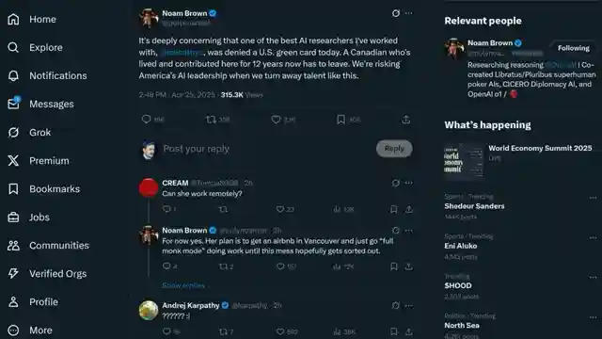The width and height of the screenshot is (602, 339).
Task: Click the Grok icon on main post
Action: [x=396, y=13]
